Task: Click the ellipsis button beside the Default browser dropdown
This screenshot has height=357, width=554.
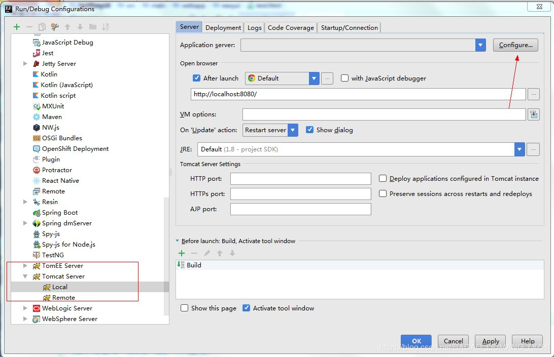Action: (x=327, y=78)
